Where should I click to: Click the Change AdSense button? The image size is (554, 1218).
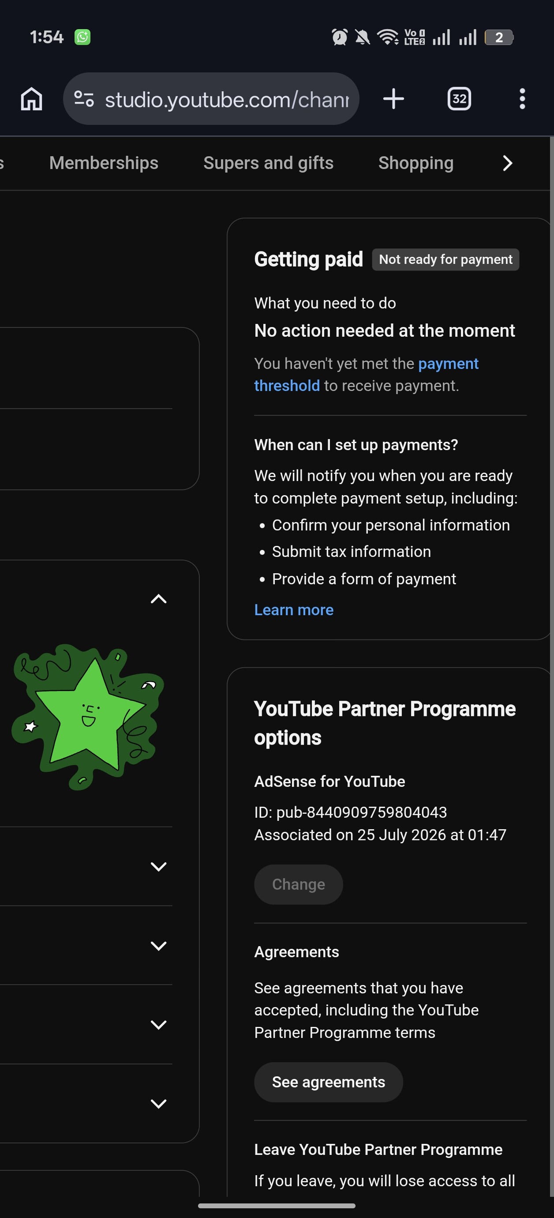(x=298, y=885)
